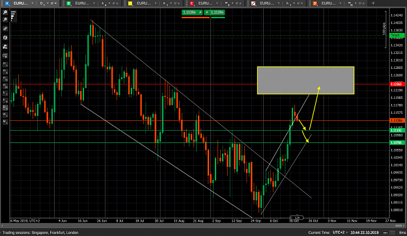
Task: Switch to the blue A EURUSD chart tab
Action: pos(20,3)
